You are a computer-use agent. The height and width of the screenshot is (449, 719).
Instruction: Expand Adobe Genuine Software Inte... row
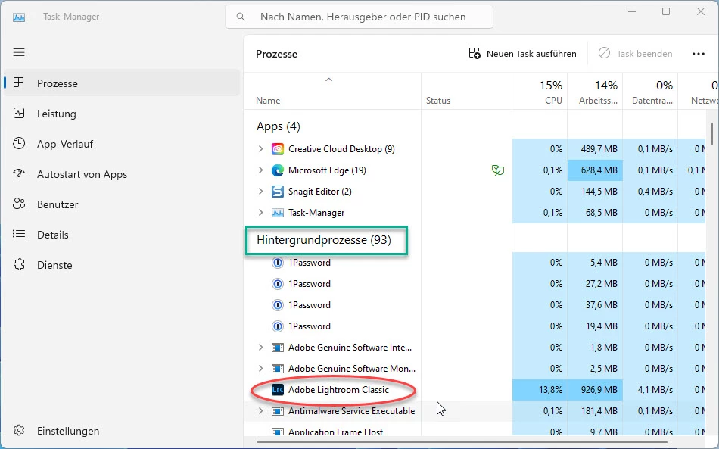(260, 348)
